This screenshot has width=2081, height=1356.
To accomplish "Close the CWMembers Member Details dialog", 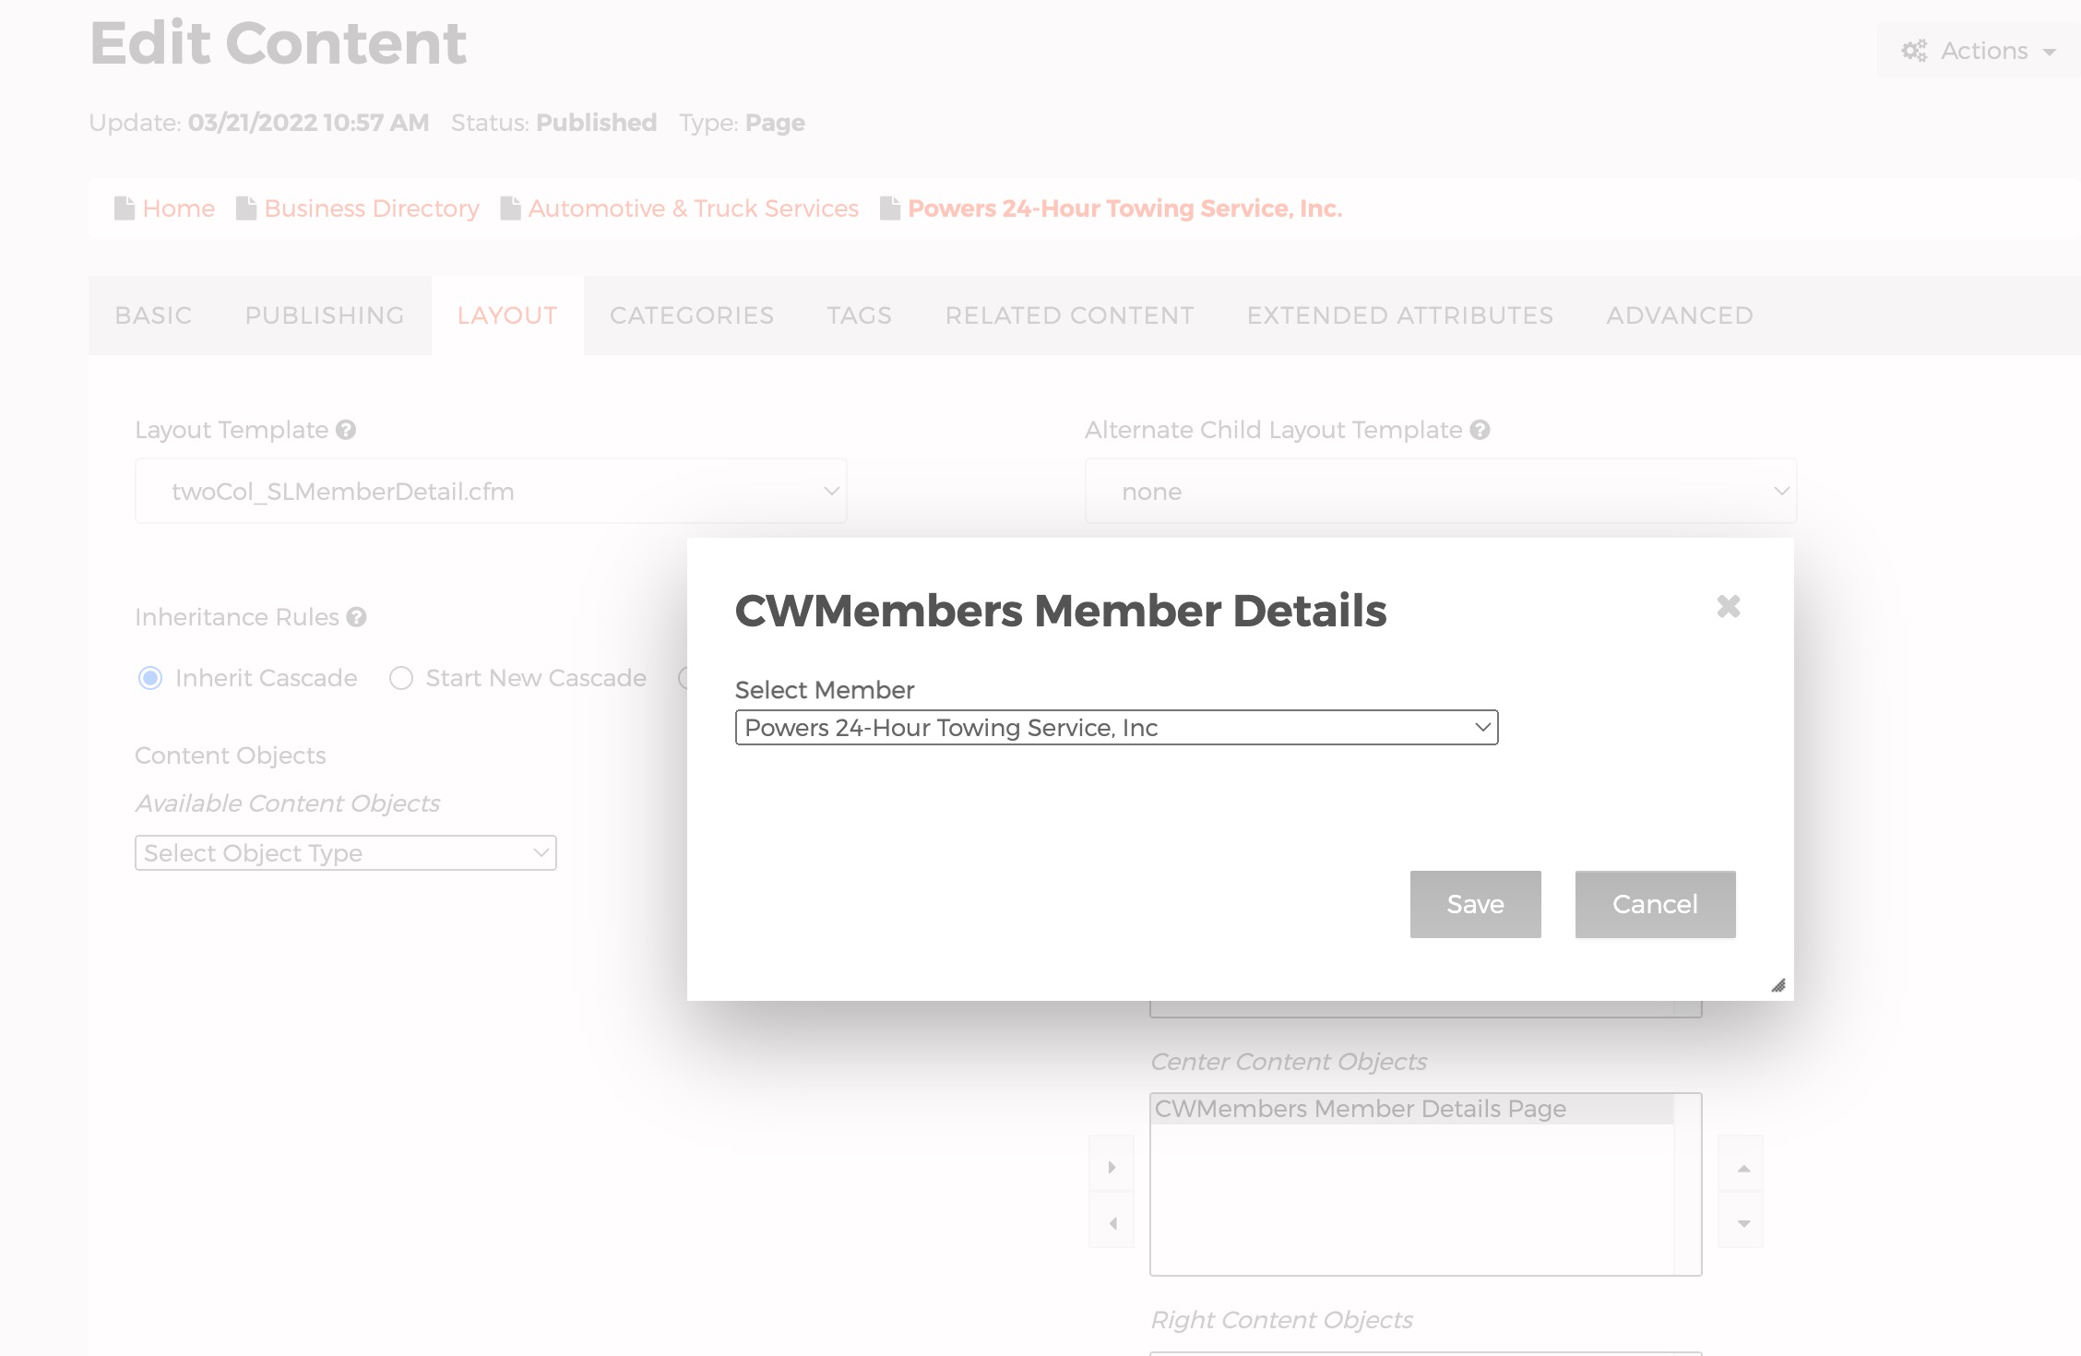I will tap(1728, 606).
